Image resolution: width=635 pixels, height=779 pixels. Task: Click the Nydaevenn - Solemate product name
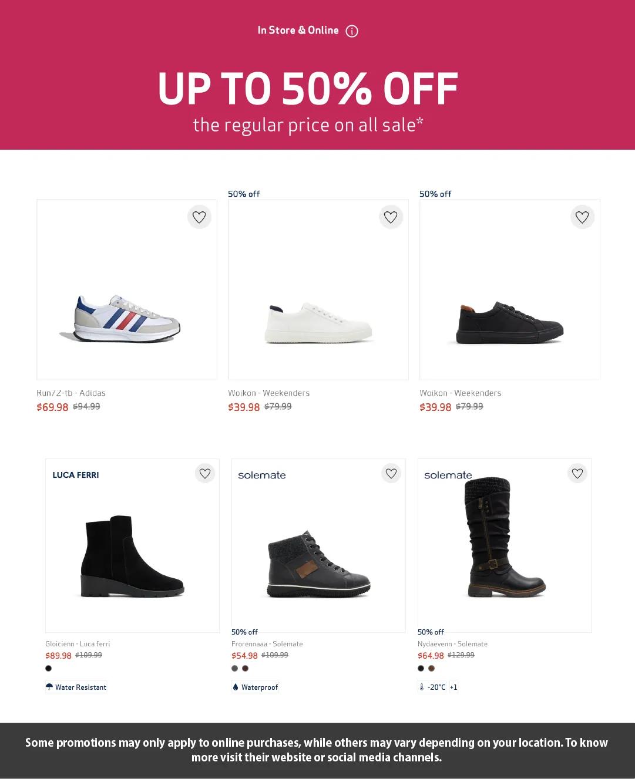(x=452, y=644)
